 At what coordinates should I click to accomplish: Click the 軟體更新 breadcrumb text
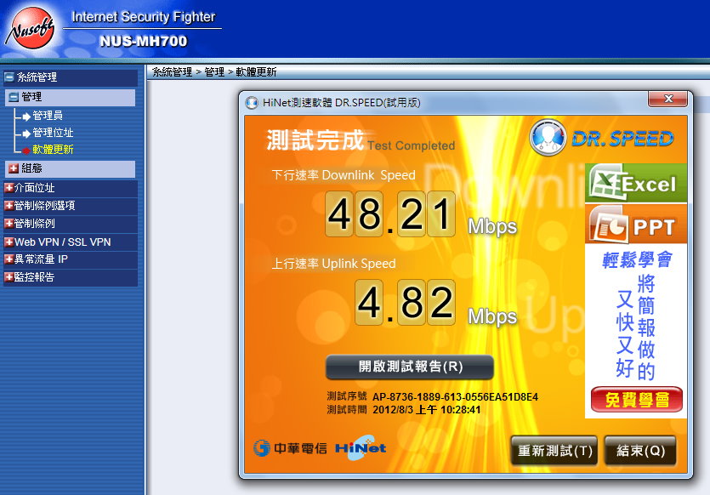pos(256,72)
